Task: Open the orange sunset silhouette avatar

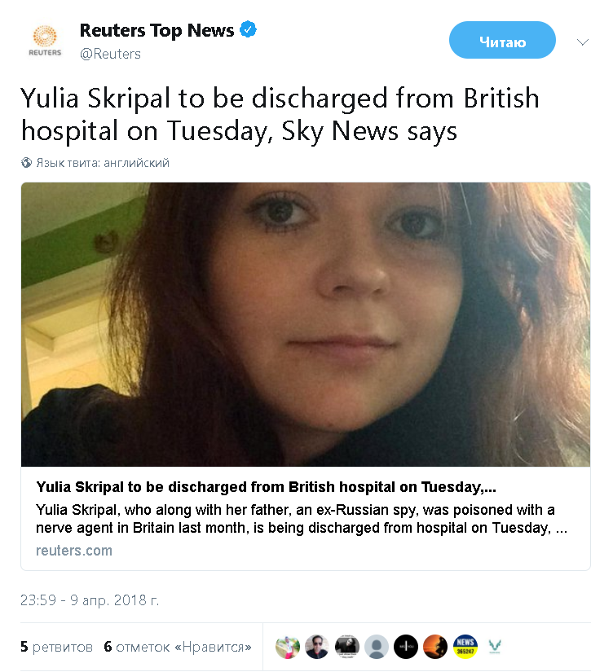Action: (435, 646)
